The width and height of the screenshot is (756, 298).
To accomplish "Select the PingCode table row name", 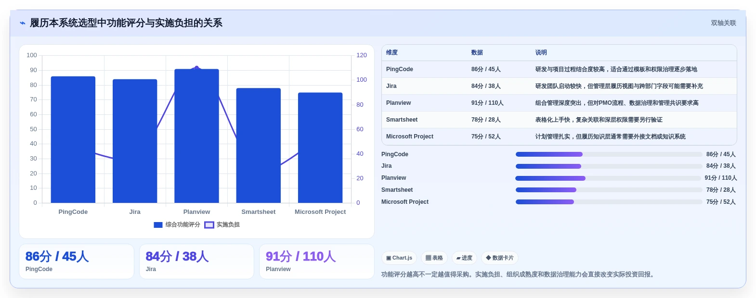I will [400, 69].
